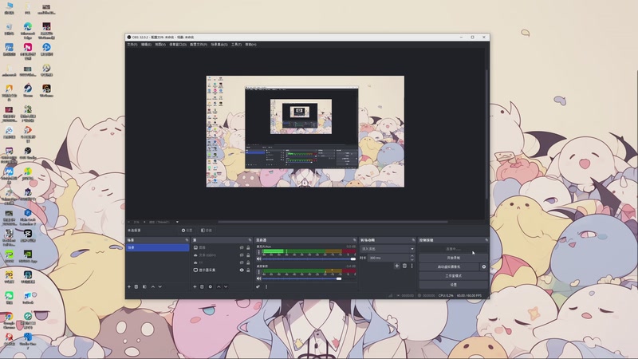Add a new scene with plus icon
This screenshot has height=359, width=638.
point(129,286)
